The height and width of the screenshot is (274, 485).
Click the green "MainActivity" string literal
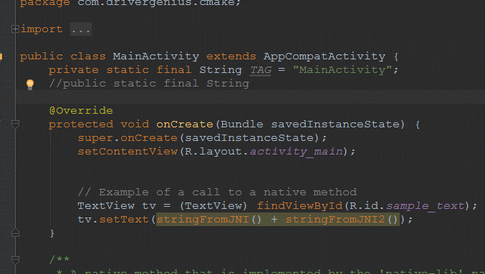342,70
